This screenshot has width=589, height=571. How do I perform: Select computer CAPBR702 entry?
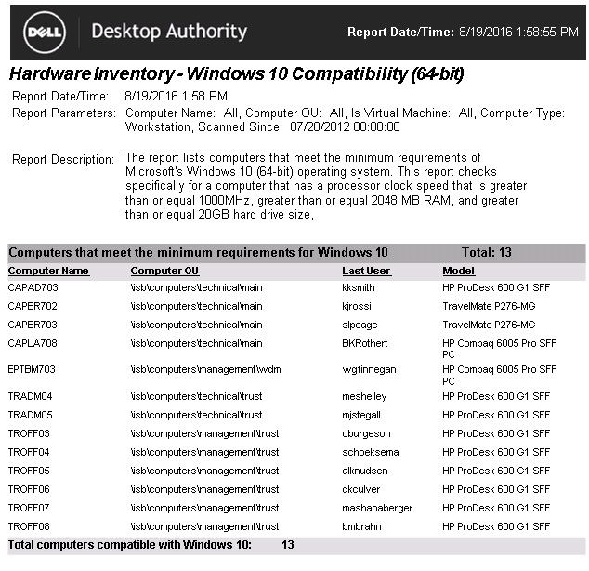[33, 306]
